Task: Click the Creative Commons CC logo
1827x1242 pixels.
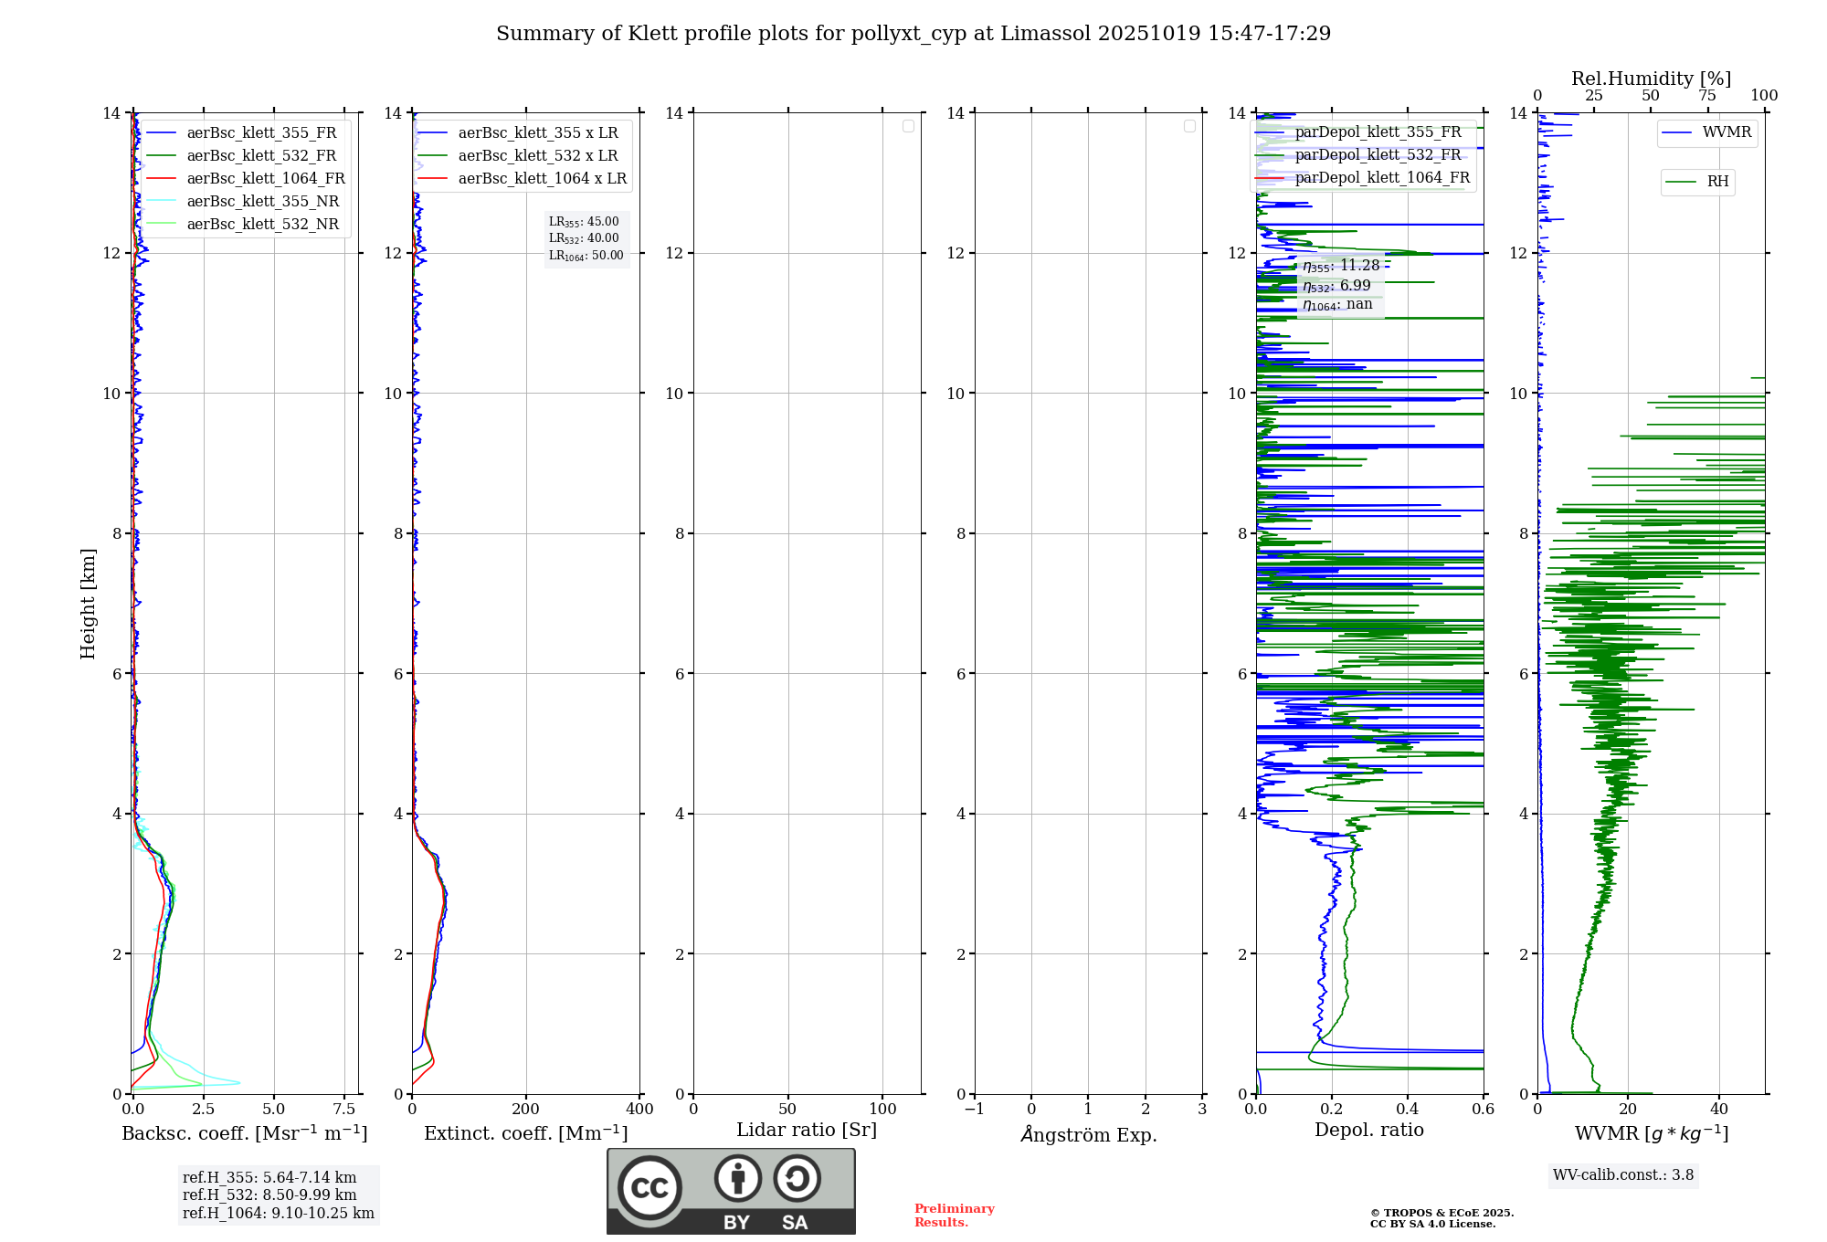Action: (x=649, y=1187)
